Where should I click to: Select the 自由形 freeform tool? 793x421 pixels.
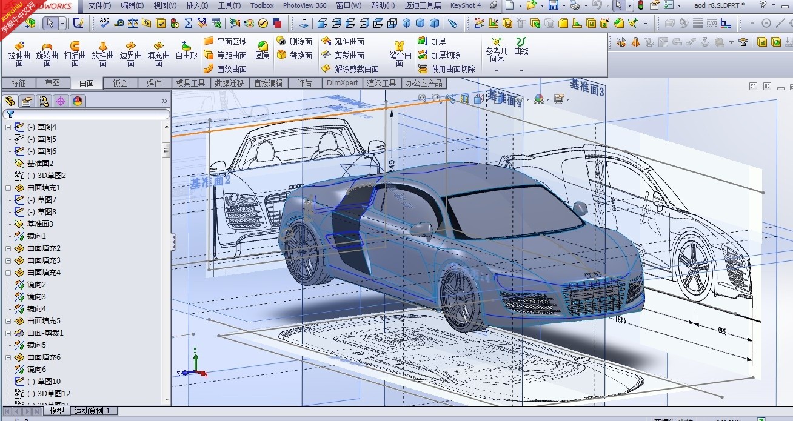click(x=186, y=50)
